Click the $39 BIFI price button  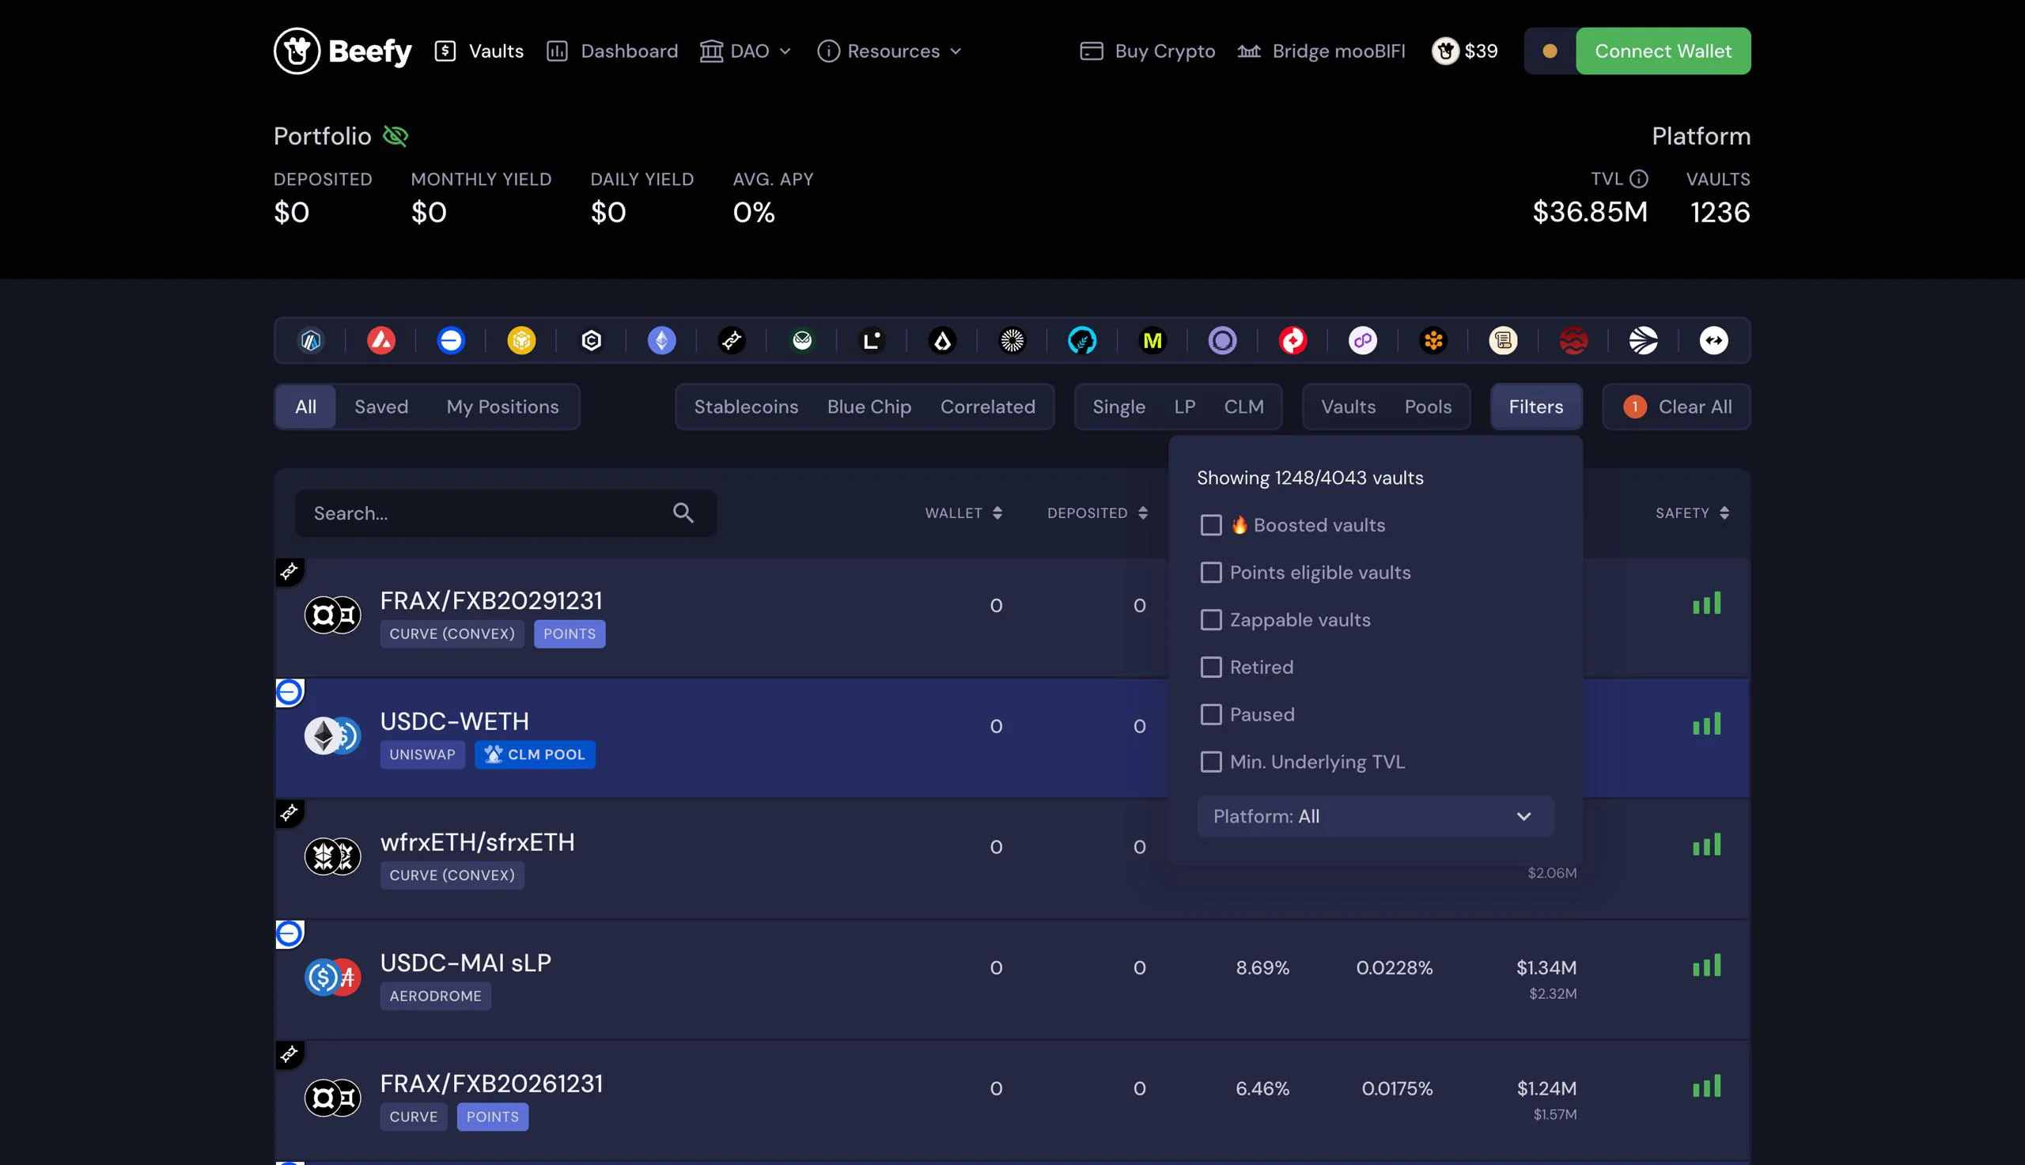pos(1464,51)
